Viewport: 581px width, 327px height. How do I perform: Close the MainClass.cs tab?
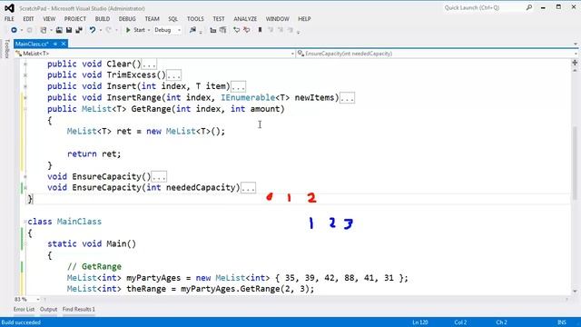pyautogui.click(x=64, y=44)
